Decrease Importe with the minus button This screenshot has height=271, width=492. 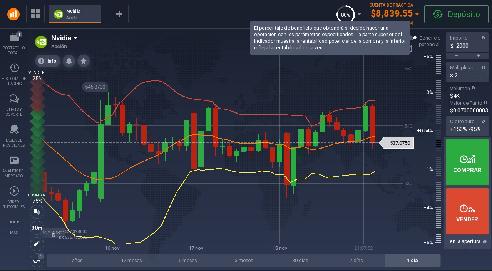457,56
